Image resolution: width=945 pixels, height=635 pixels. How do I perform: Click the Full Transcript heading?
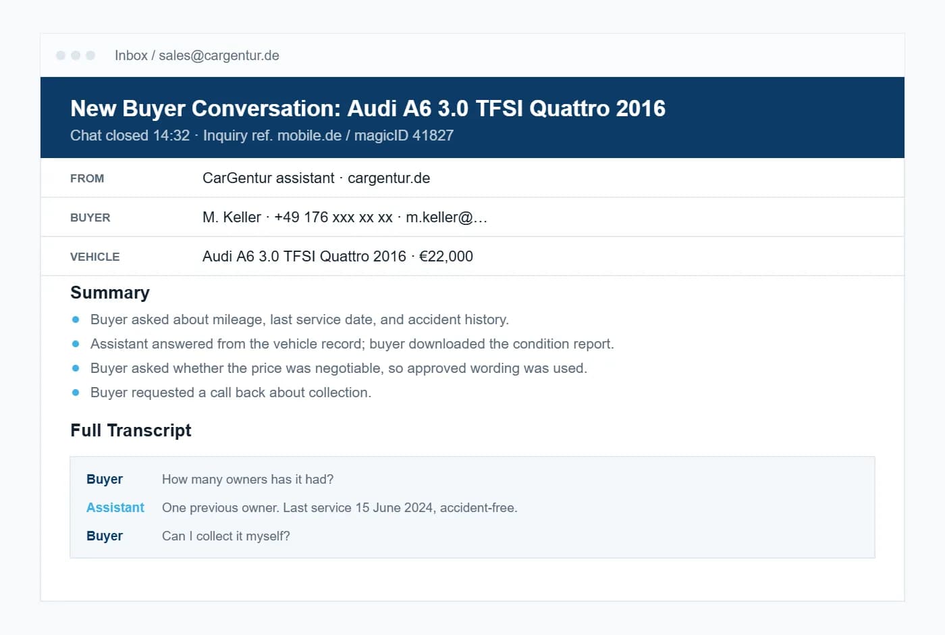[x=131, y=430]
